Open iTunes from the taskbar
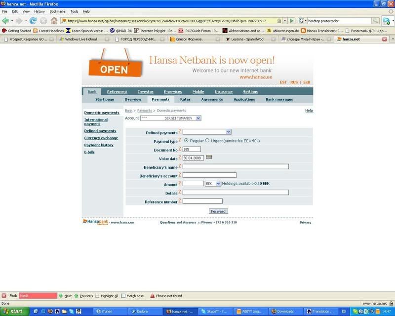This screenshot has width=395, height=316. click(110, 312)
